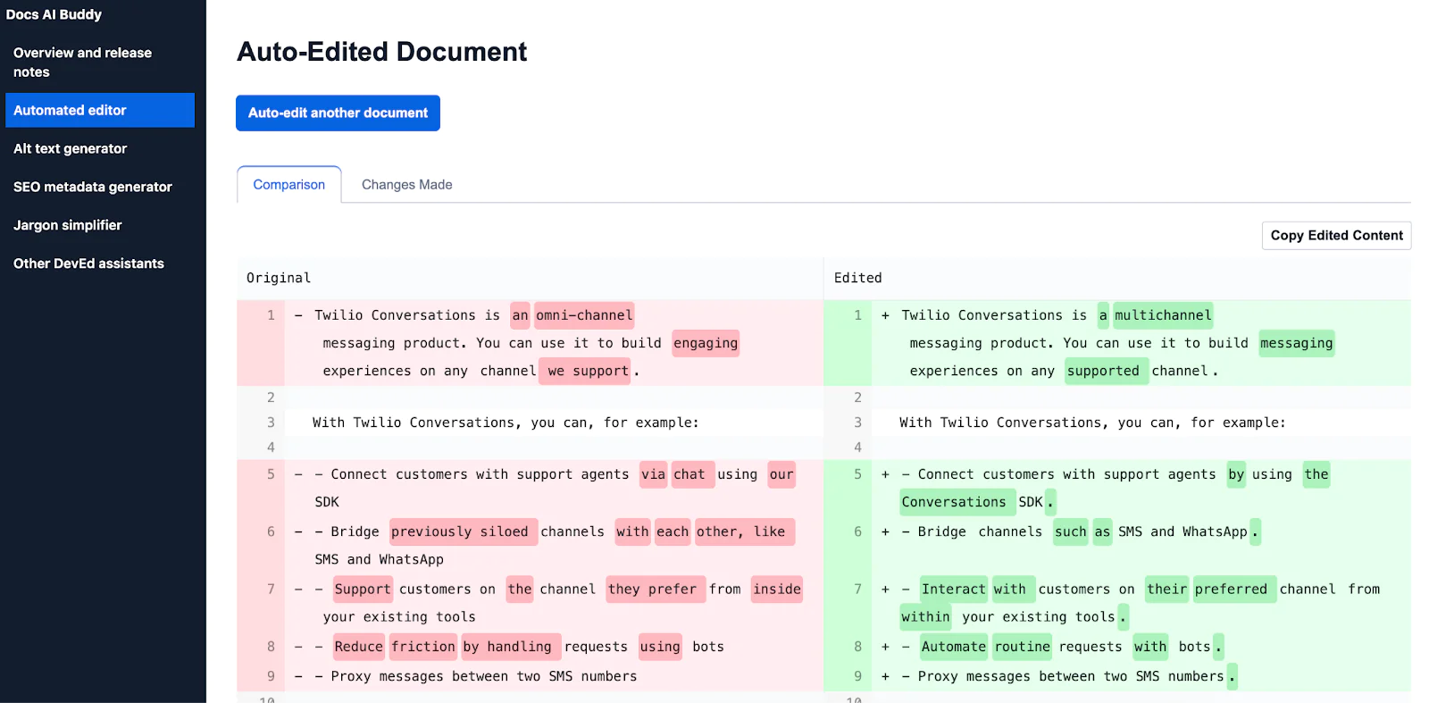
Task: Click highlighted 'previously siloed' in original
Action: click(x=463, y=531)
